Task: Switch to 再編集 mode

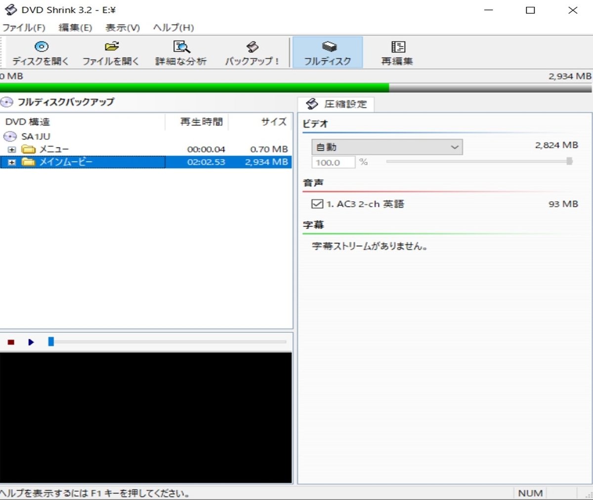Action: (x=397, y=53)
